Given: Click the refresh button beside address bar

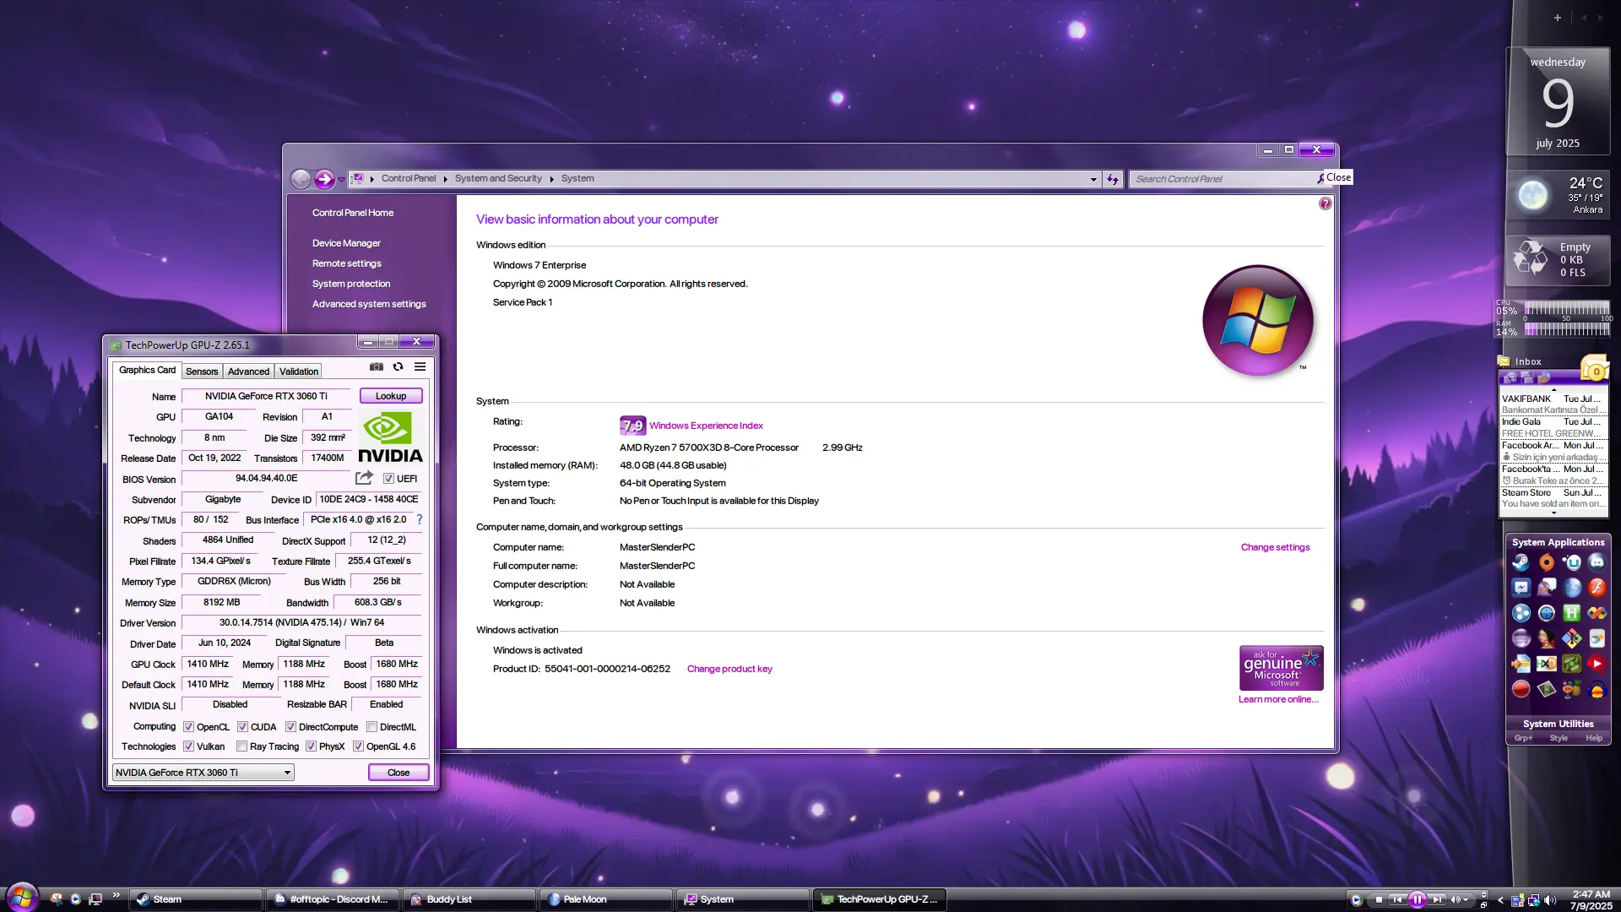Looking at the screenshot, I should 1113,179.
